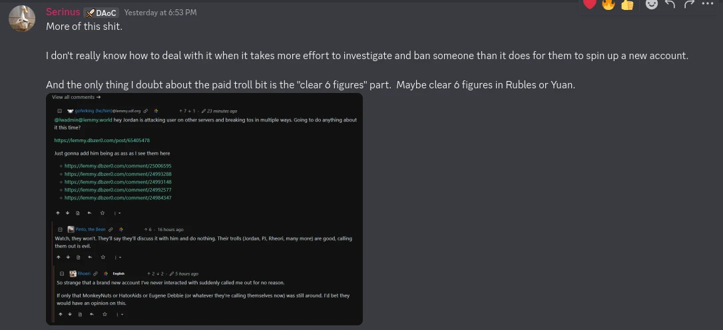The image size is (723, 330).
Task: React with the red heart emoji
Action: click(x=590, y=4)
